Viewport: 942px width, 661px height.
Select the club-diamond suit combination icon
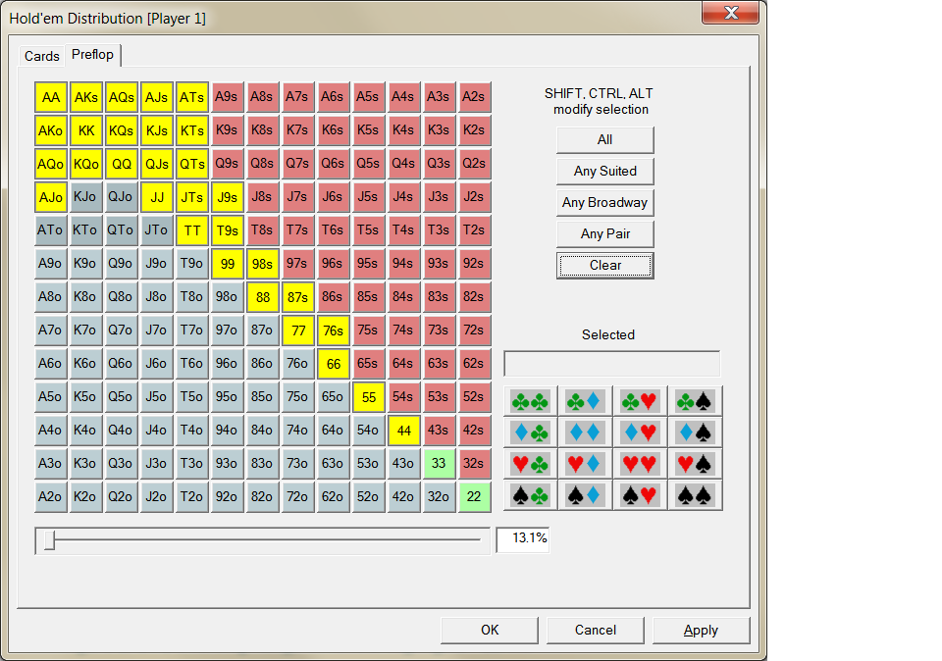pos(585,401)
